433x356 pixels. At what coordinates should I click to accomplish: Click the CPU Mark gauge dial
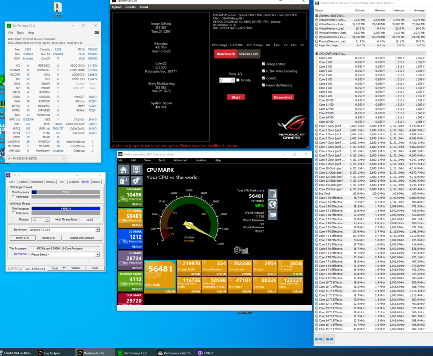pos(190,219)
